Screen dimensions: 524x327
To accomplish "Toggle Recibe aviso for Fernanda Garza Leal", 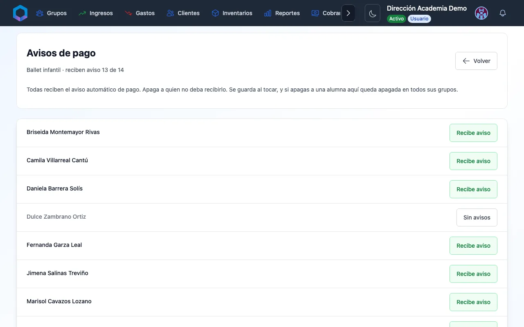I will (473, 246).
